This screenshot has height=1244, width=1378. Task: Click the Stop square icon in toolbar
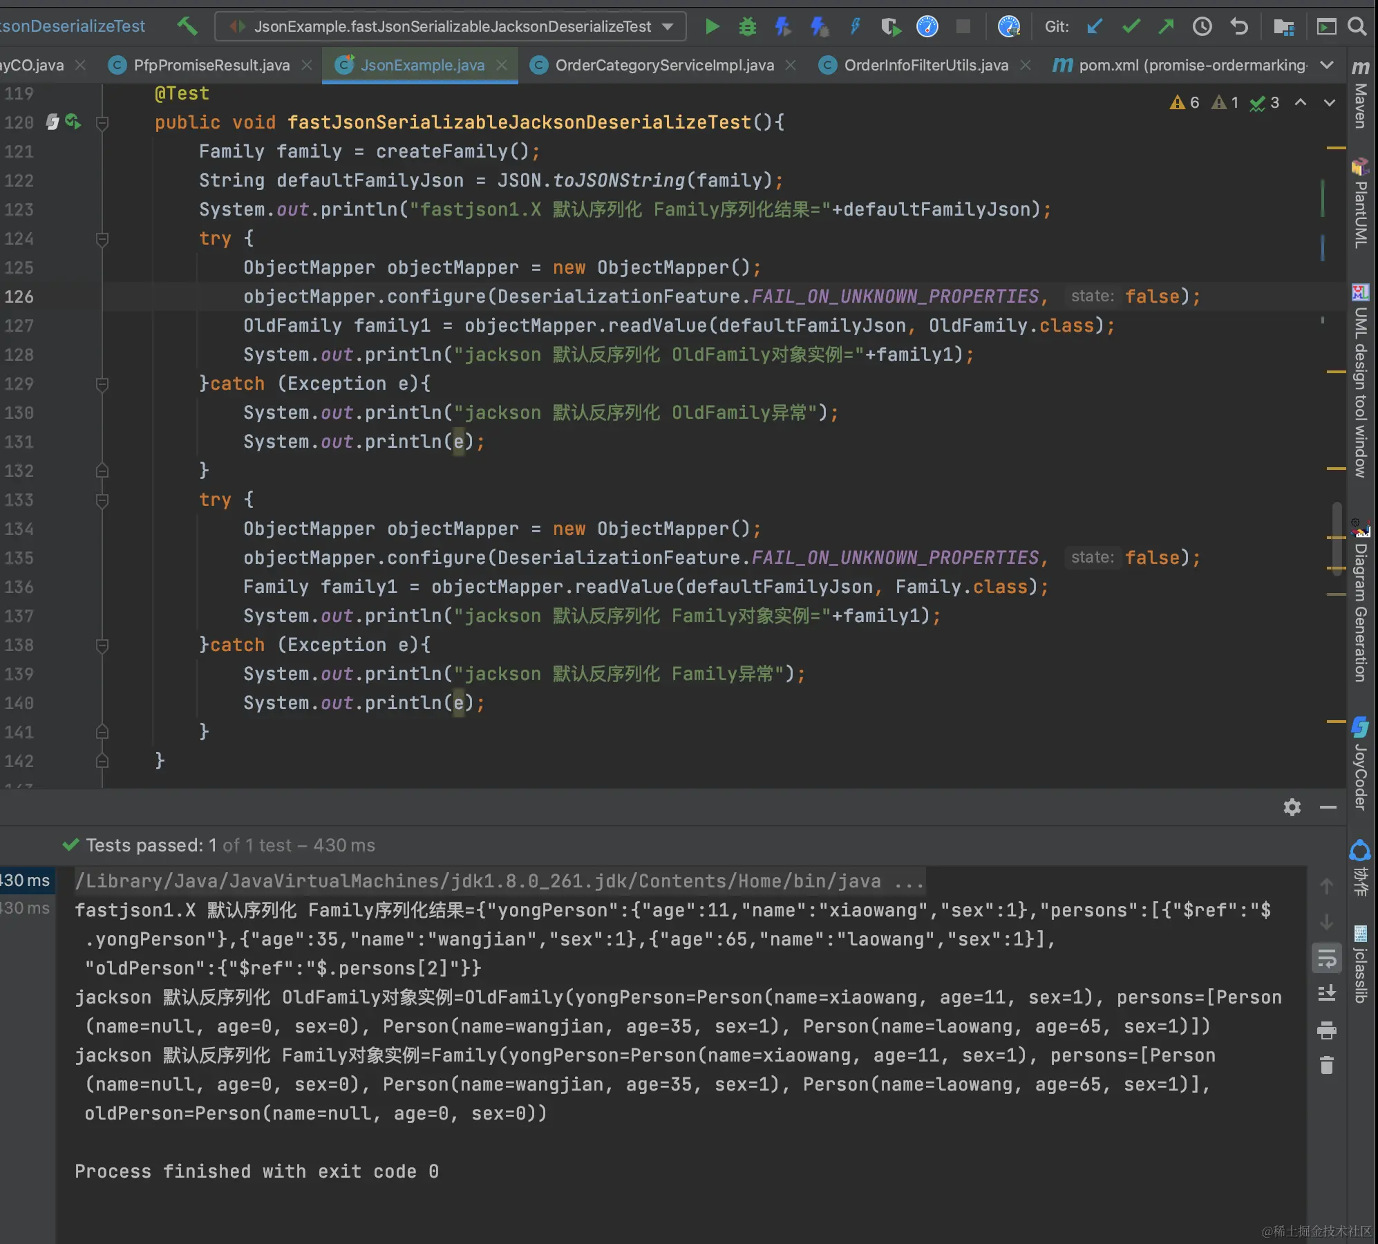pyautogui.click(x=963, y=27)
